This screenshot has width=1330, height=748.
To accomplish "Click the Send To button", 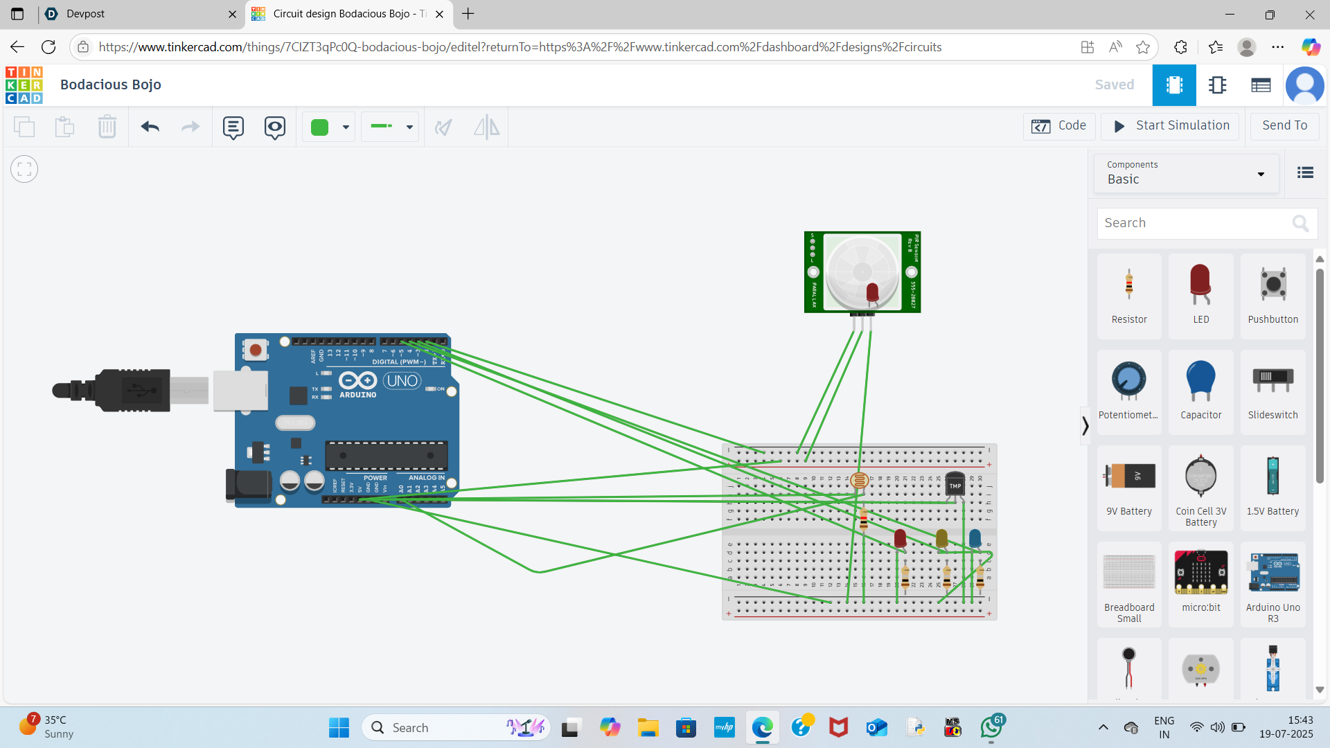I will (x=1284, y=125).
